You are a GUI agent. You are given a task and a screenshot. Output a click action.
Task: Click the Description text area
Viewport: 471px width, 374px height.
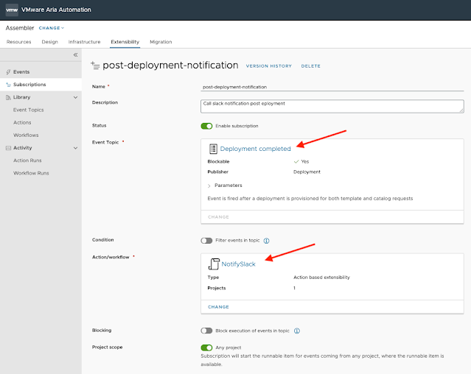pyautogui.click(x=332, y=106)
